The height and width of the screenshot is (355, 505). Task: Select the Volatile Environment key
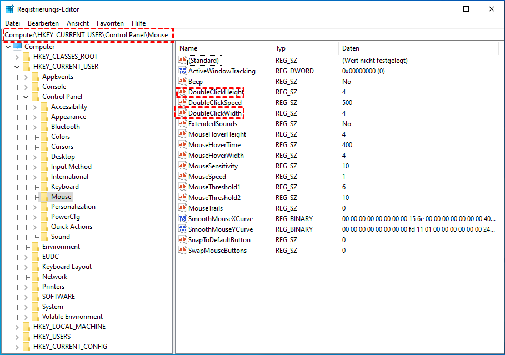click(72, 316)
